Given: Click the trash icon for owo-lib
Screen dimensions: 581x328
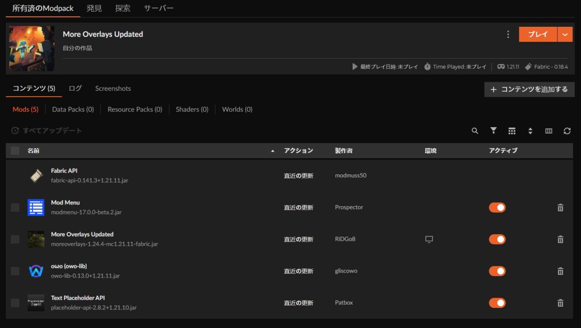Looking at the screenshot, I should click(x=560, y=271).
